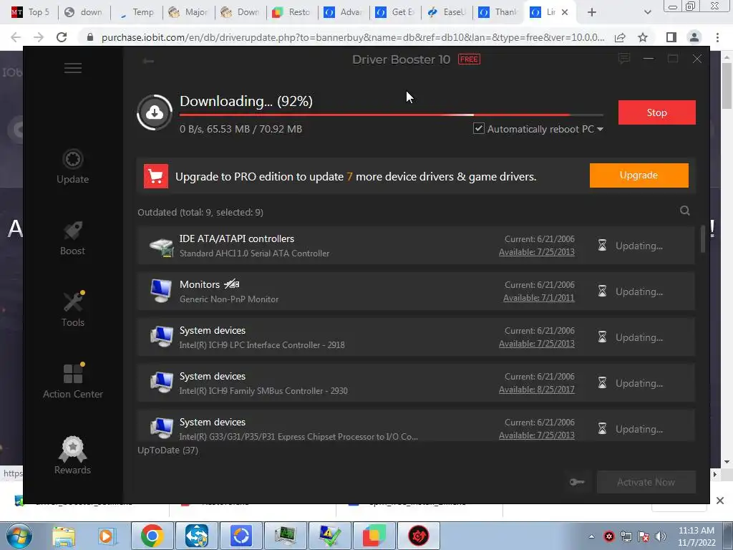Open the Update section in sidebar
733x550 pixels.
[72, 166]
